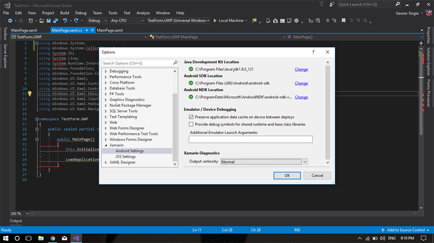
Task: Uncheck Preserve application data cache checkbox
Action: pos(191,117)
